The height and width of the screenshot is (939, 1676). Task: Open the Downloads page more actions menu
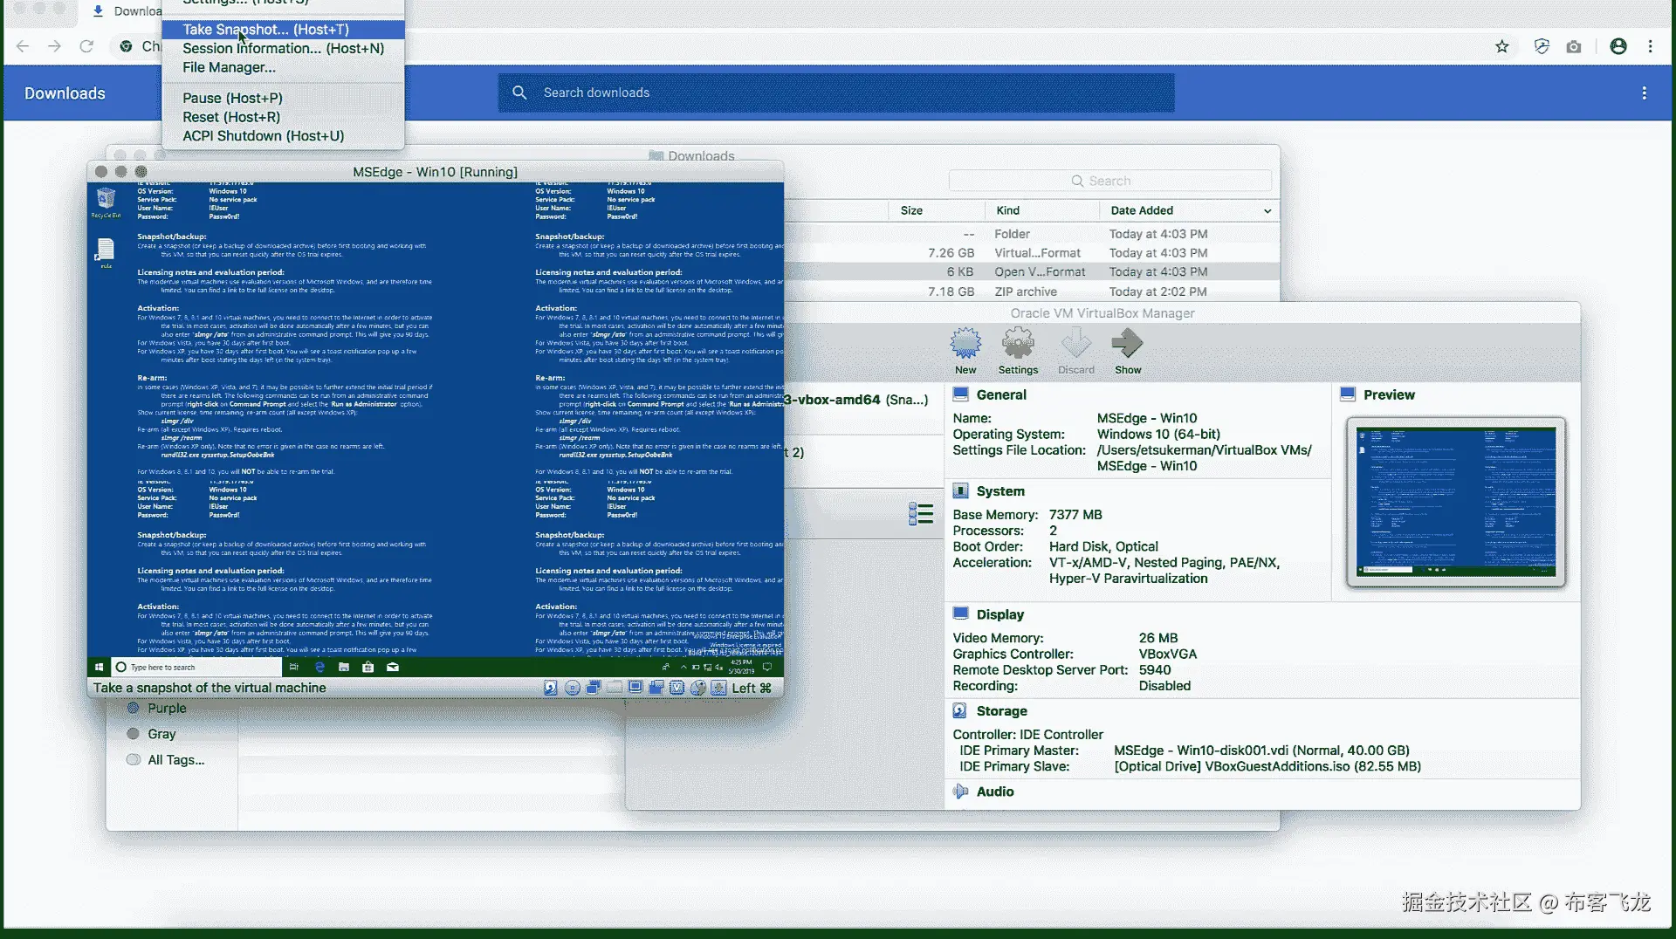1645,93
